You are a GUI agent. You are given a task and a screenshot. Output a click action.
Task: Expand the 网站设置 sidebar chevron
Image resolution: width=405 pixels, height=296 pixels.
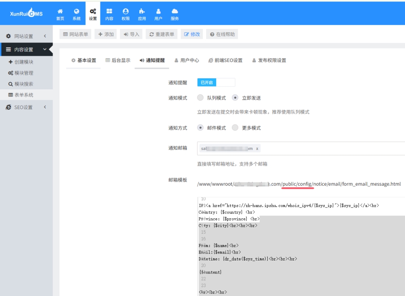point(45,36)
